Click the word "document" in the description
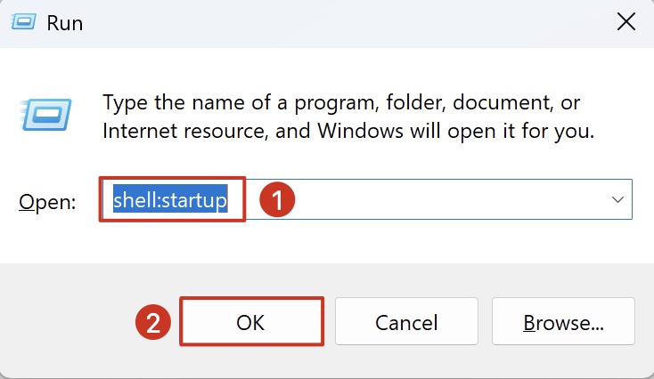654x379 pixels. 502,102
